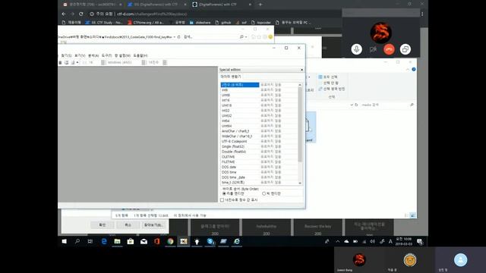Enable hexadecimal integer display checkbox
The width and height of the screenshot is (486, 273).
(222, 200)
